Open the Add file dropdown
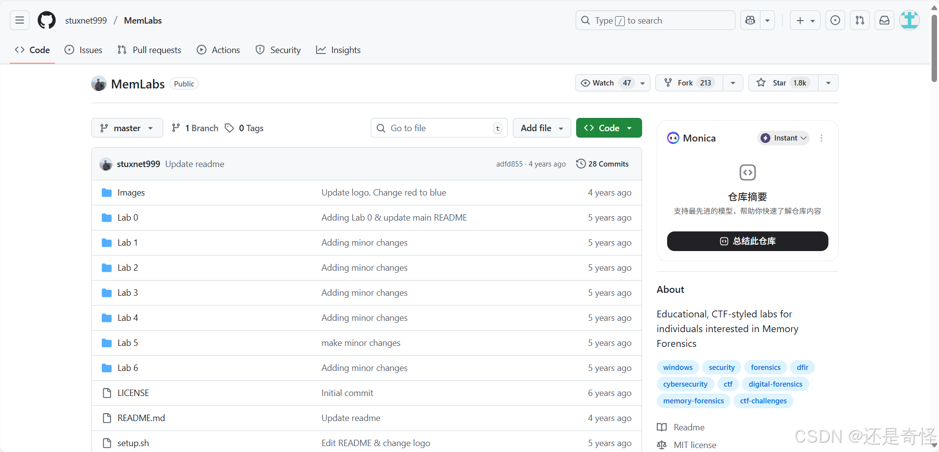Image resolution: width=939 pixels, height=452 pixels. 542,128
